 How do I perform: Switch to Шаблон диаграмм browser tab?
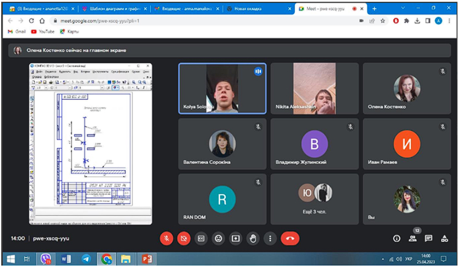click(x=112, y=9)
